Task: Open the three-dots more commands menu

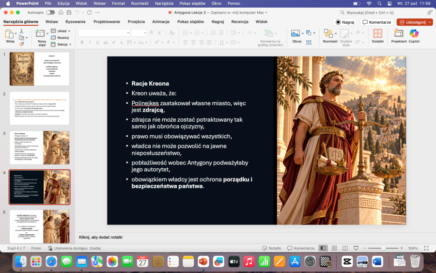Action: click(97, 13)
